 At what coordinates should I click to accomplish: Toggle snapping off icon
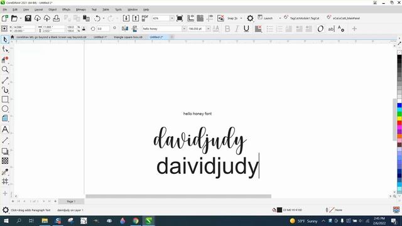220,18
